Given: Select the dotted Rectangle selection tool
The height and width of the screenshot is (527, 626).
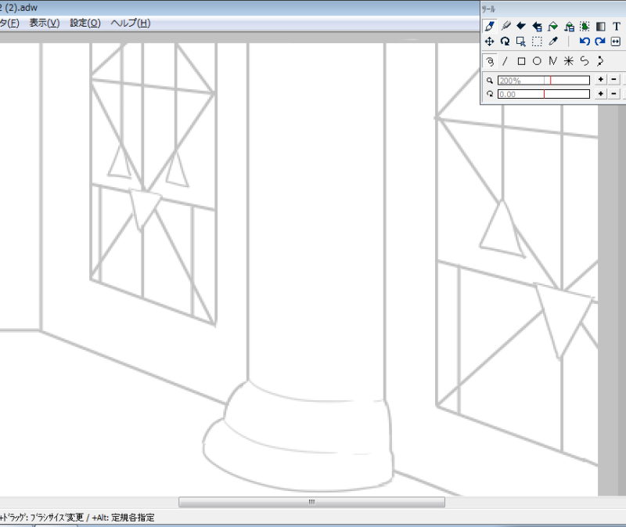Looking at the screenshot, I should [537, 42].
